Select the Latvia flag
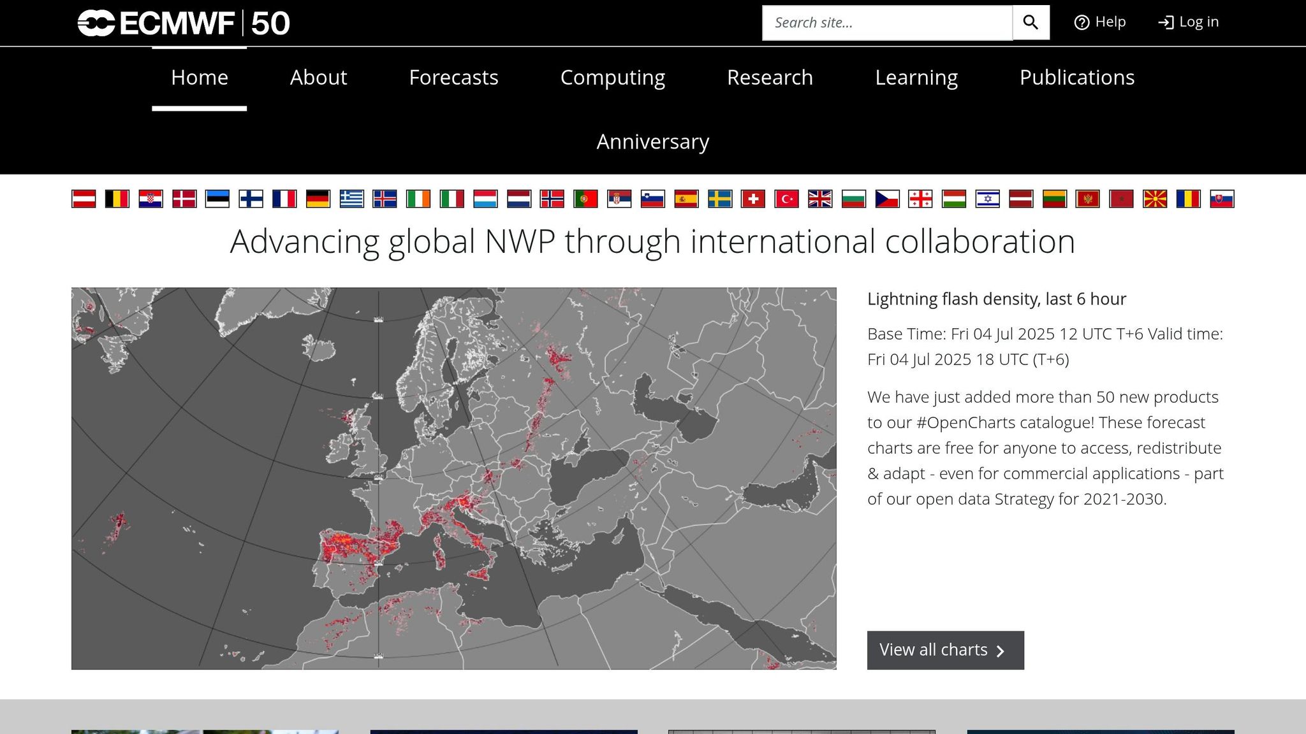Screen dimensions: 1306x734 point(1021,199)
